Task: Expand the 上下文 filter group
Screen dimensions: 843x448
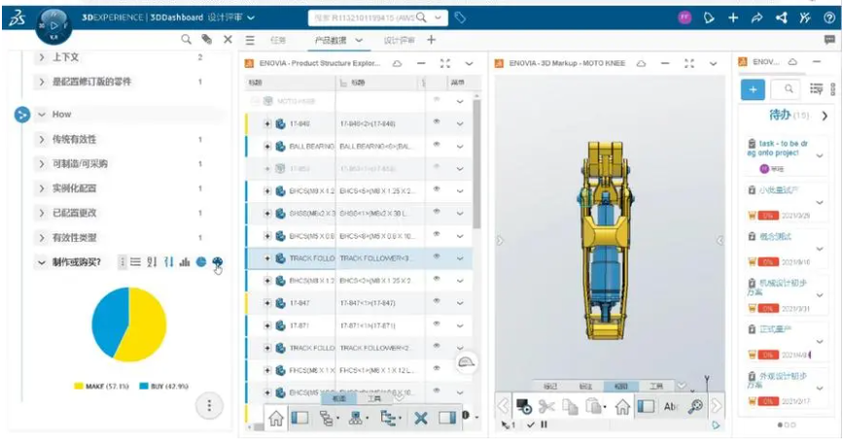Action: tap(42, 57)
